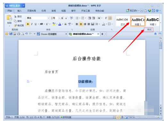Apply the text highlight pen
167x121 pixels.
(x=54, y=24)
